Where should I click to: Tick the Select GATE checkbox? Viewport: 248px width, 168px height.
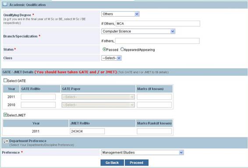point(5,80)
